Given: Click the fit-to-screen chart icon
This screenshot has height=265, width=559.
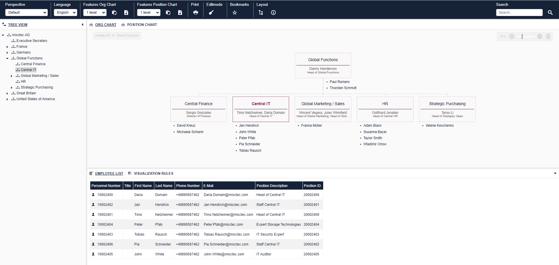Looking at the screenshot, I should [548, 36].
